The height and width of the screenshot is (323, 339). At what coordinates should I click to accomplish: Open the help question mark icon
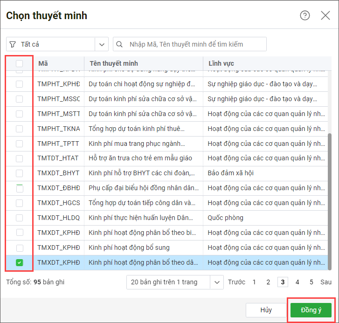pyautogui.click(x=305, y=16)
